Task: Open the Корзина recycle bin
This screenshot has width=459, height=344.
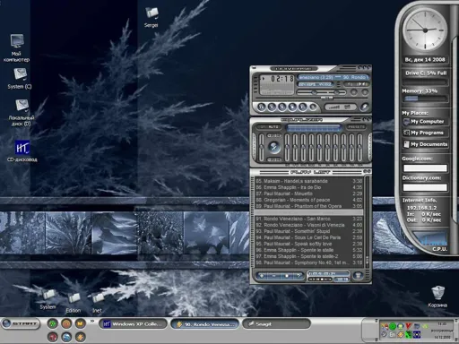Action: pos(437,297)
